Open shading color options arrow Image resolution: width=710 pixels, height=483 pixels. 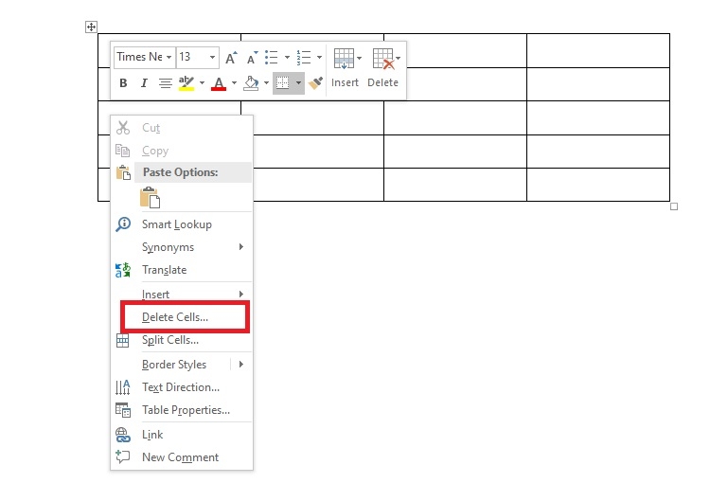pos(266,83)
